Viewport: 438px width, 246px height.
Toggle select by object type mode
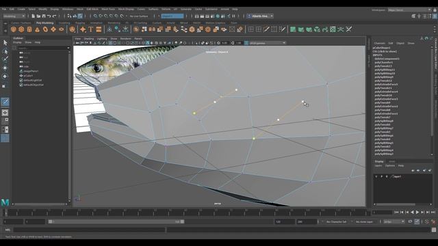point(75,16)
